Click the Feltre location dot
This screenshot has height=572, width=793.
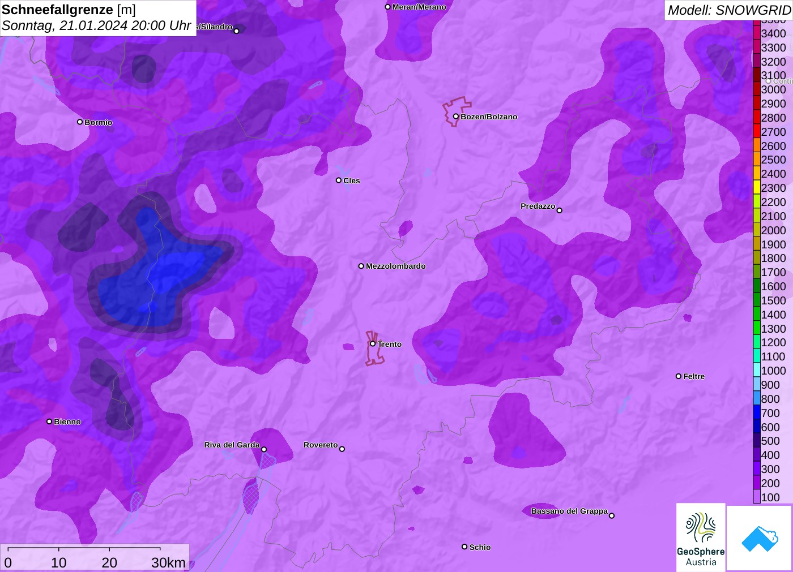click(679, 376)
